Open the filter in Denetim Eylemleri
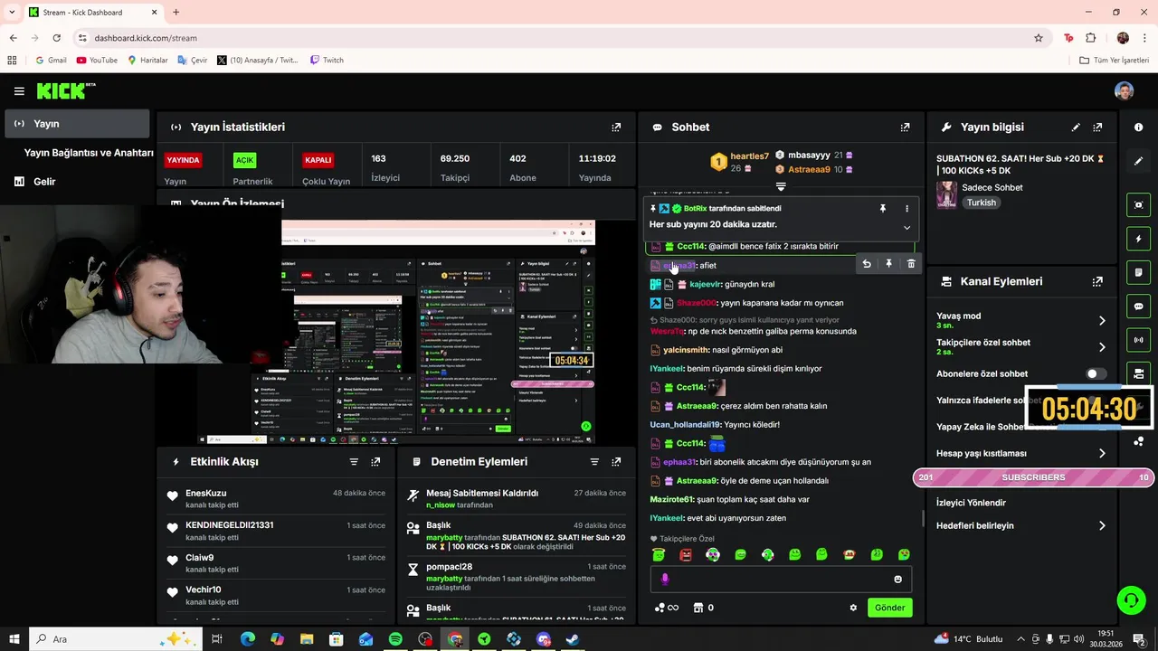1158x651 pixels. [594, 462]
